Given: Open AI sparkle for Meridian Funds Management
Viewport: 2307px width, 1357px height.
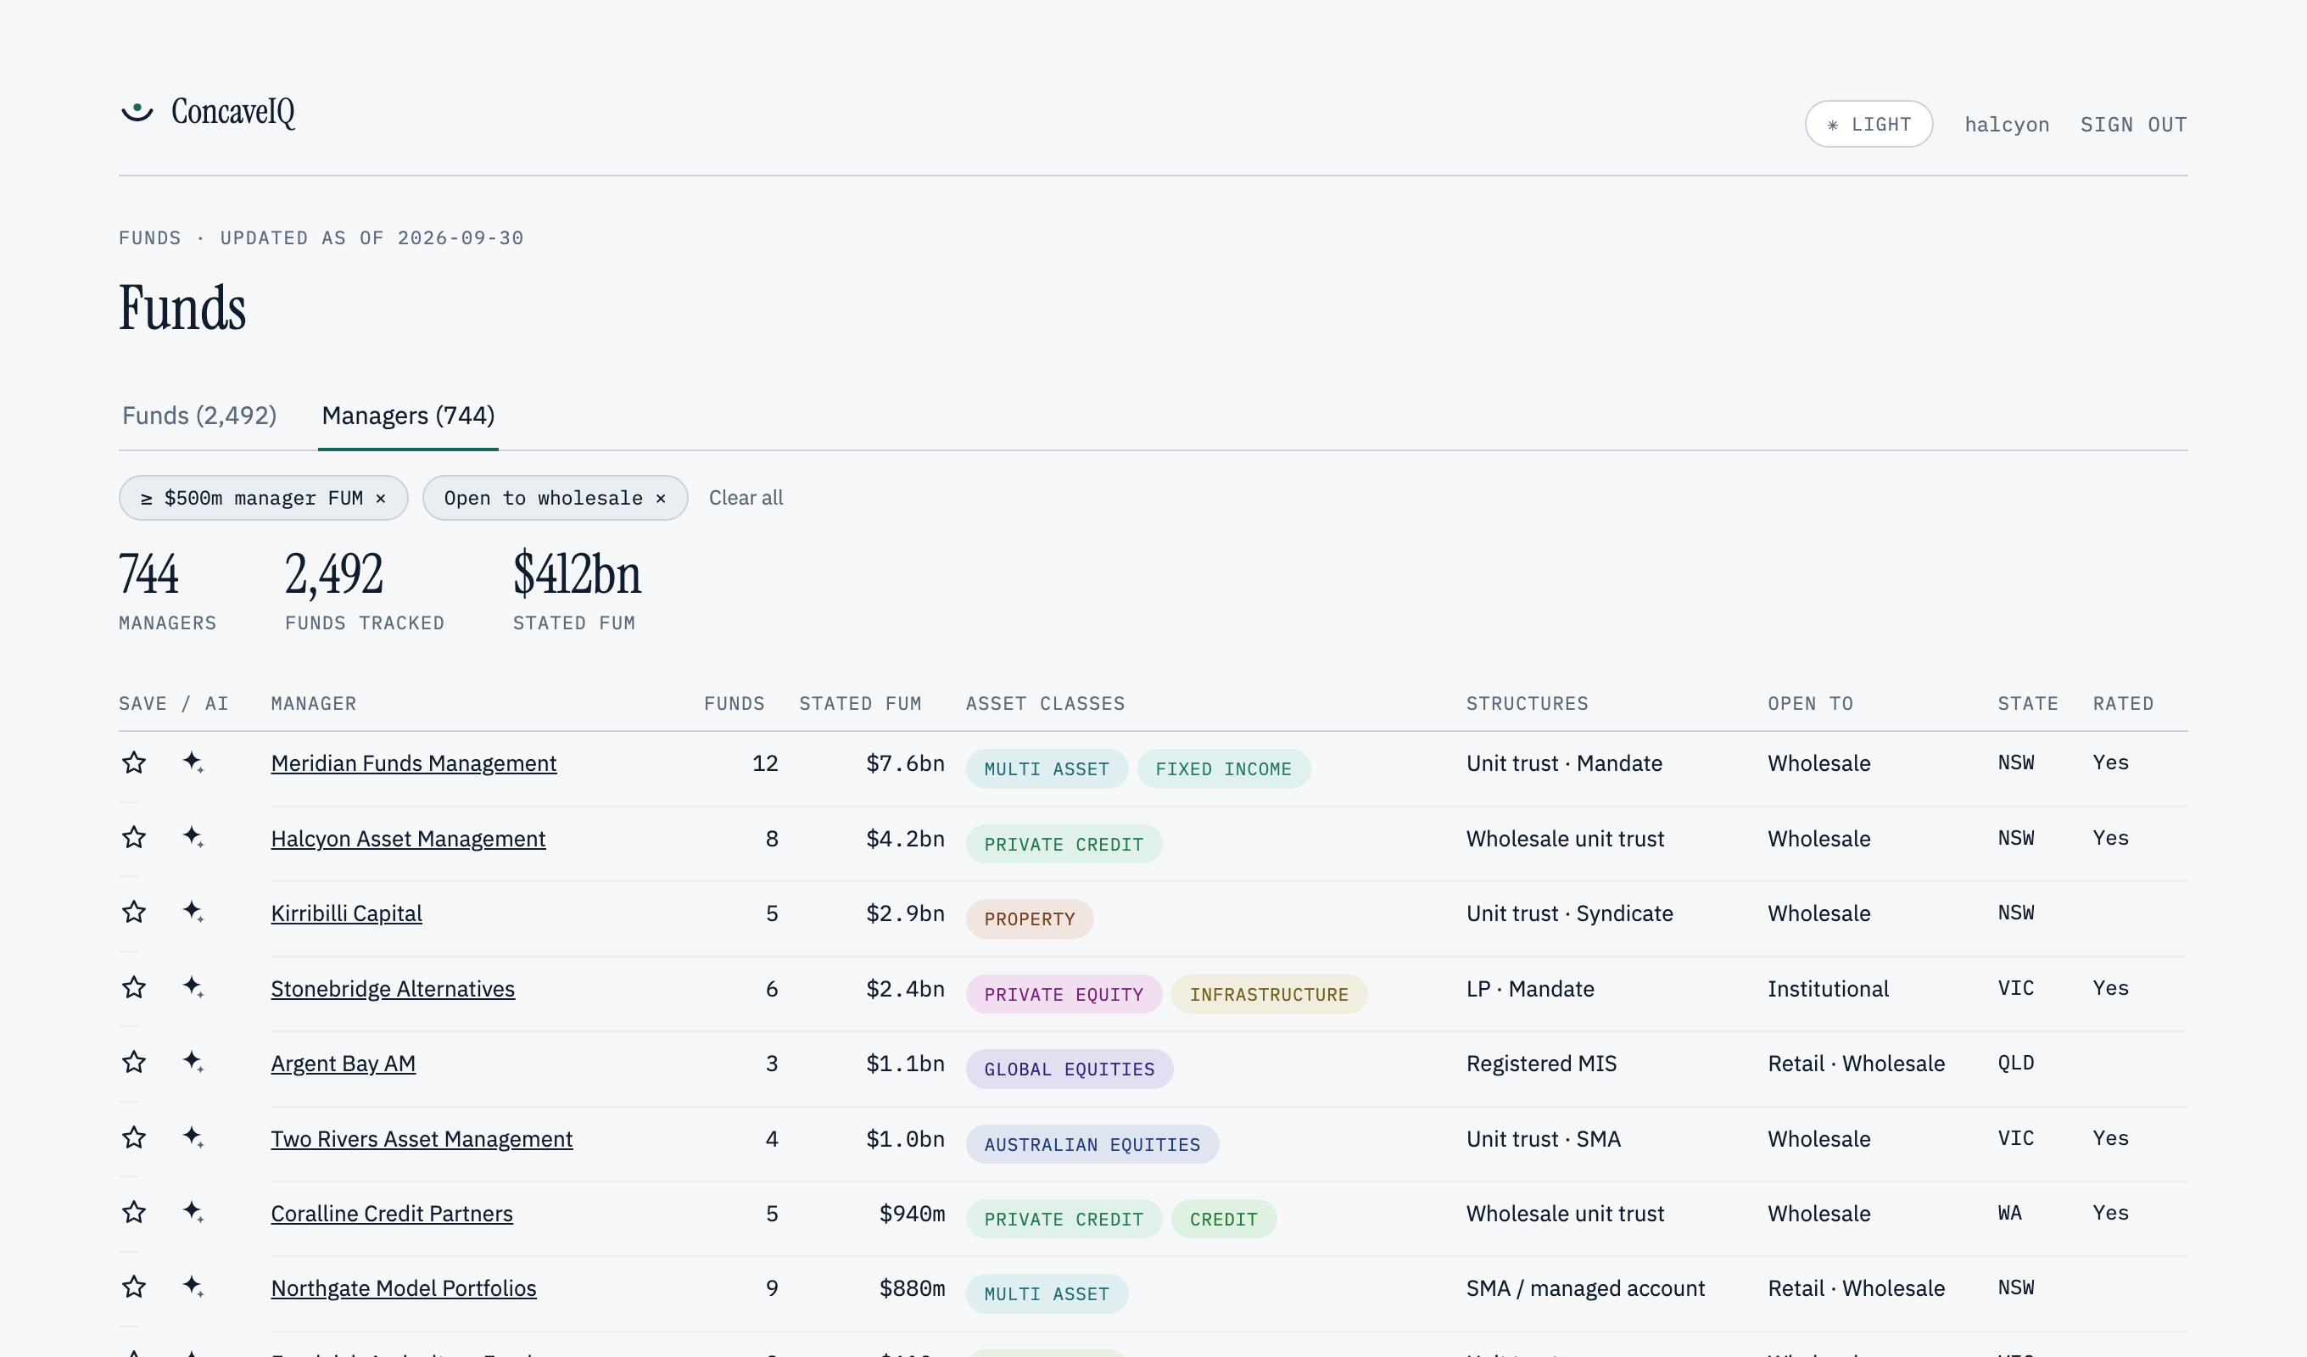Looking at the screenshot, I should point(193,762).
